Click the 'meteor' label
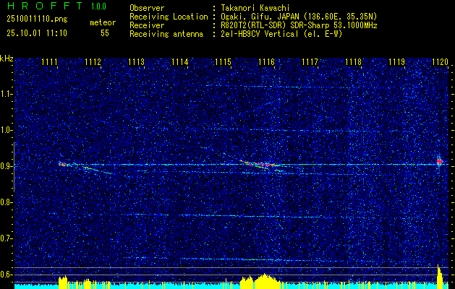 click(x=103, y=22)
